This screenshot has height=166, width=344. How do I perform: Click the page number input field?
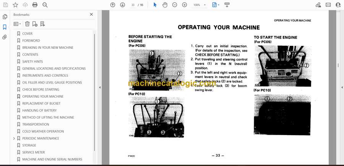point(133,5)
